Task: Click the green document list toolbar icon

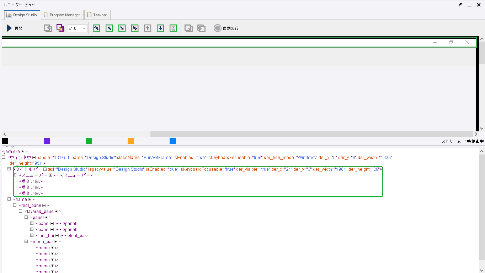Action: pos(173,28)
